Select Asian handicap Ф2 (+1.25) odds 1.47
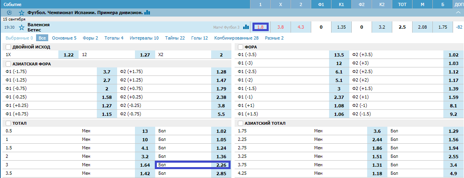This screenshot has height=178, width=464. (x=221, y=80)
